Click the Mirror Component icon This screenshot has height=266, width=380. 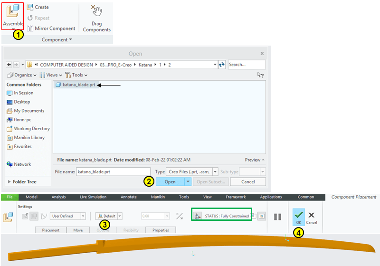tap(30, 28)
